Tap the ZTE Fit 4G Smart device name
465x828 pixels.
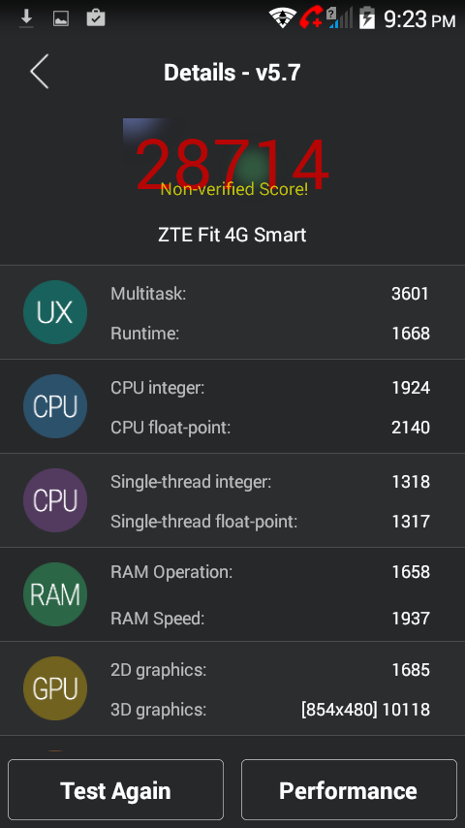[232, 235]
